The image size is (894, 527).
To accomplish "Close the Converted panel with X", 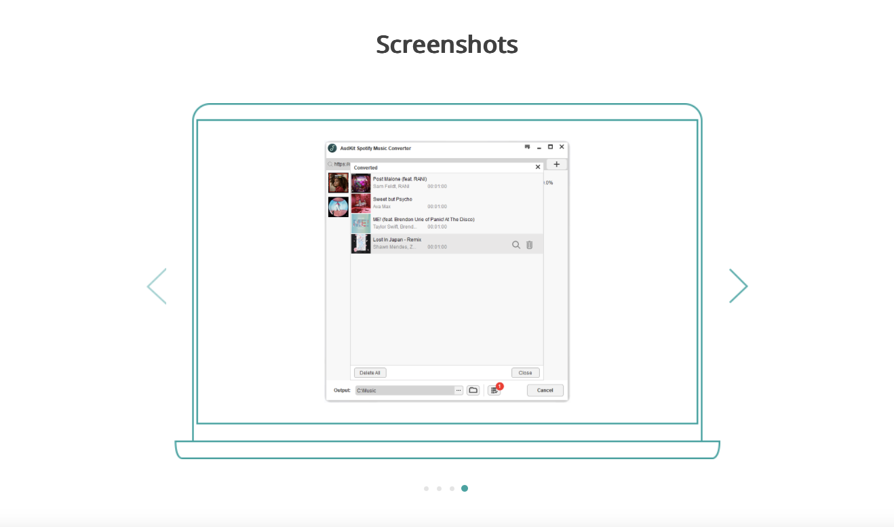I will pyautogui.click(x=538, y=167).
